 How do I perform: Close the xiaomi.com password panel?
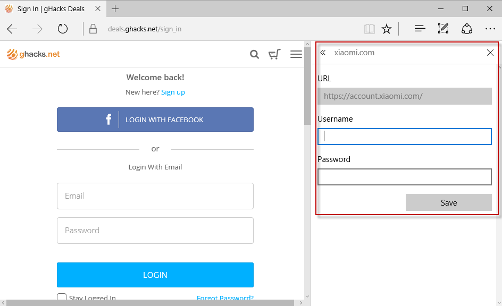click(490, 53)
